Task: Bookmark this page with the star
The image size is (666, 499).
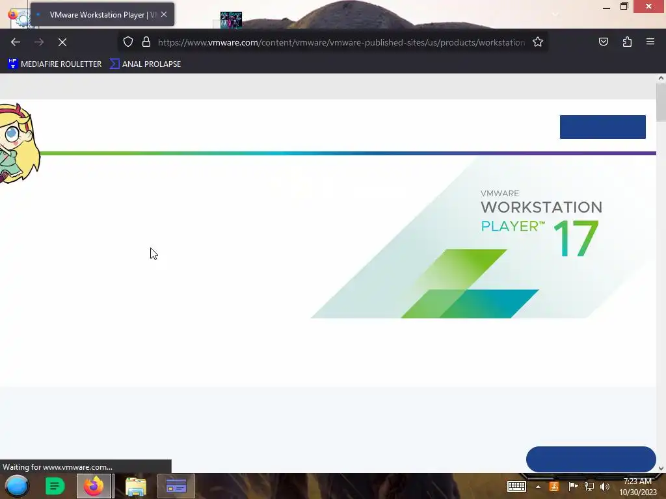Action: coord(538,42)
